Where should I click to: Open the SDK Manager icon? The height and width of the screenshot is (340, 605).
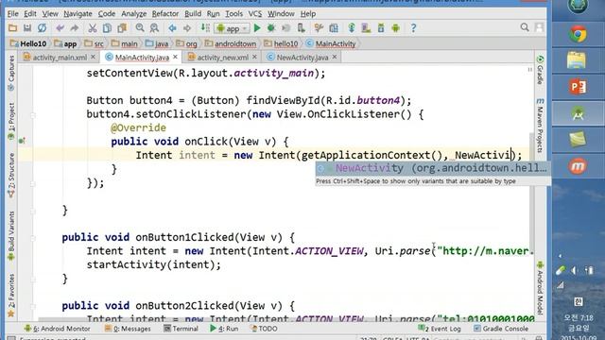pos(381,28)
